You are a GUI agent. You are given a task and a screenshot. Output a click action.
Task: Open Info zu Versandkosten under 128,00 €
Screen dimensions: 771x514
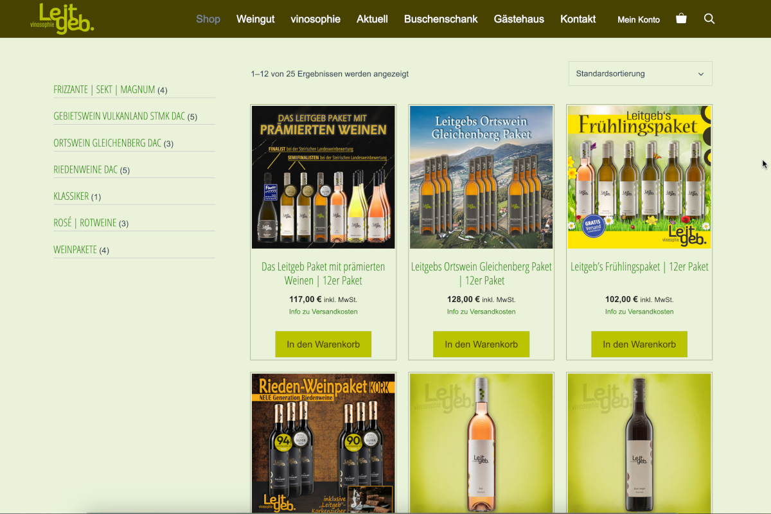pos(481,312)
